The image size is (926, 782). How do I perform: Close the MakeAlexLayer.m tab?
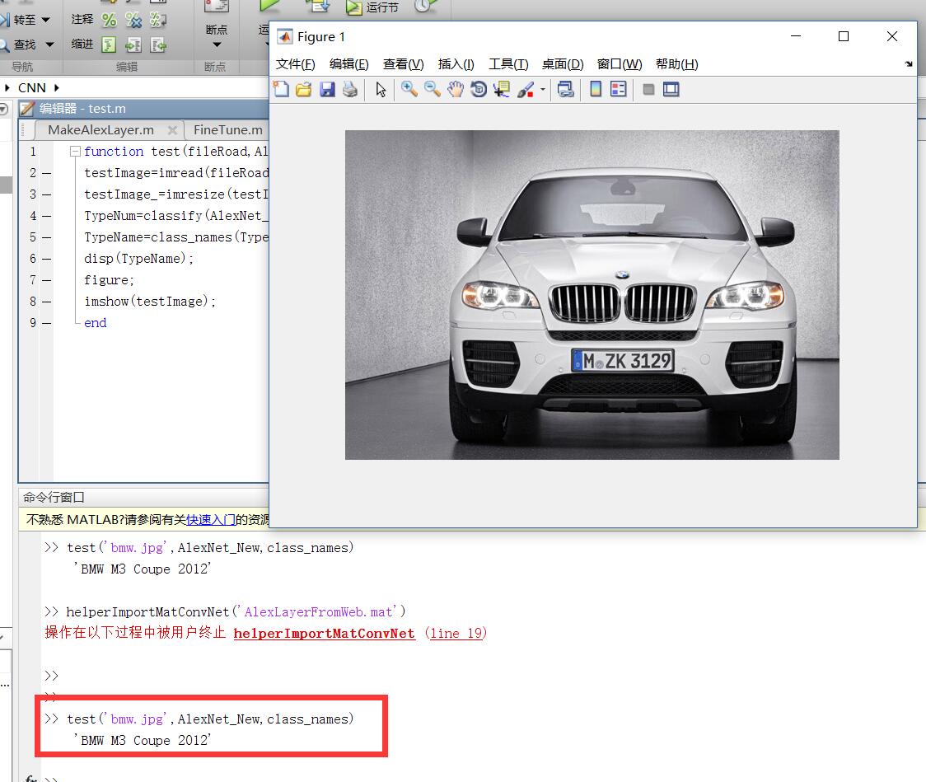pyautogui.click(x=172, y=130)
